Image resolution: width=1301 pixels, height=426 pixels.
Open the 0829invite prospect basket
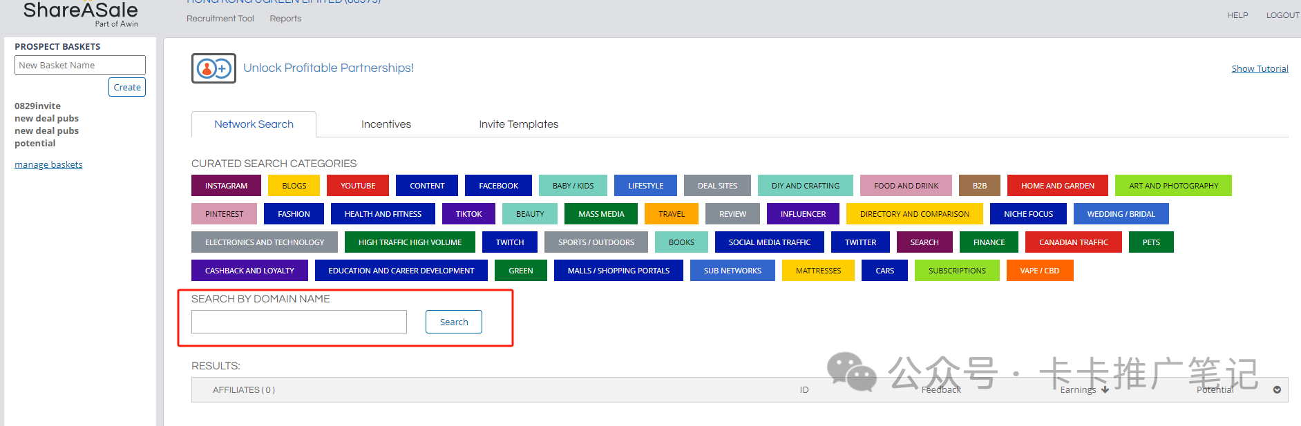pyautogui.click(x=37, y=106)
